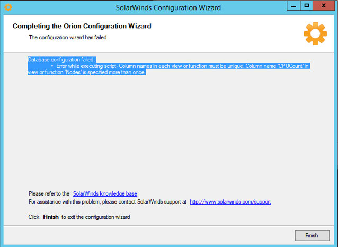Open the SolarWinds knowledge base link
This screenshot has width=338, height=247.
(105, 193)
